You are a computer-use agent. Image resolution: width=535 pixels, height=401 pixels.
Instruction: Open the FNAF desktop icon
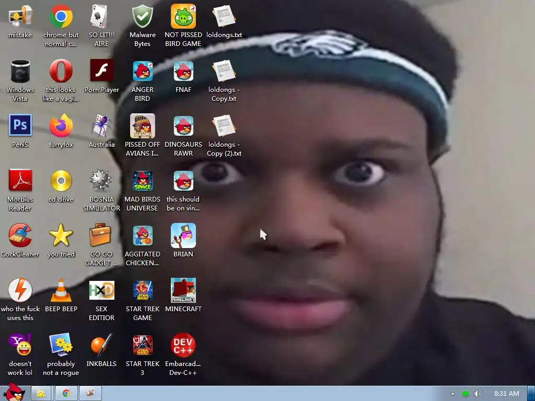183,71
